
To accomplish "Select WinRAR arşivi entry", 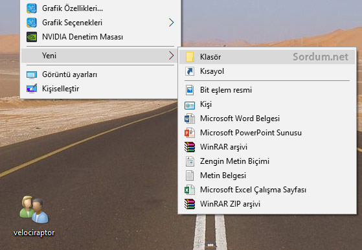I will [x=267, y=147].
